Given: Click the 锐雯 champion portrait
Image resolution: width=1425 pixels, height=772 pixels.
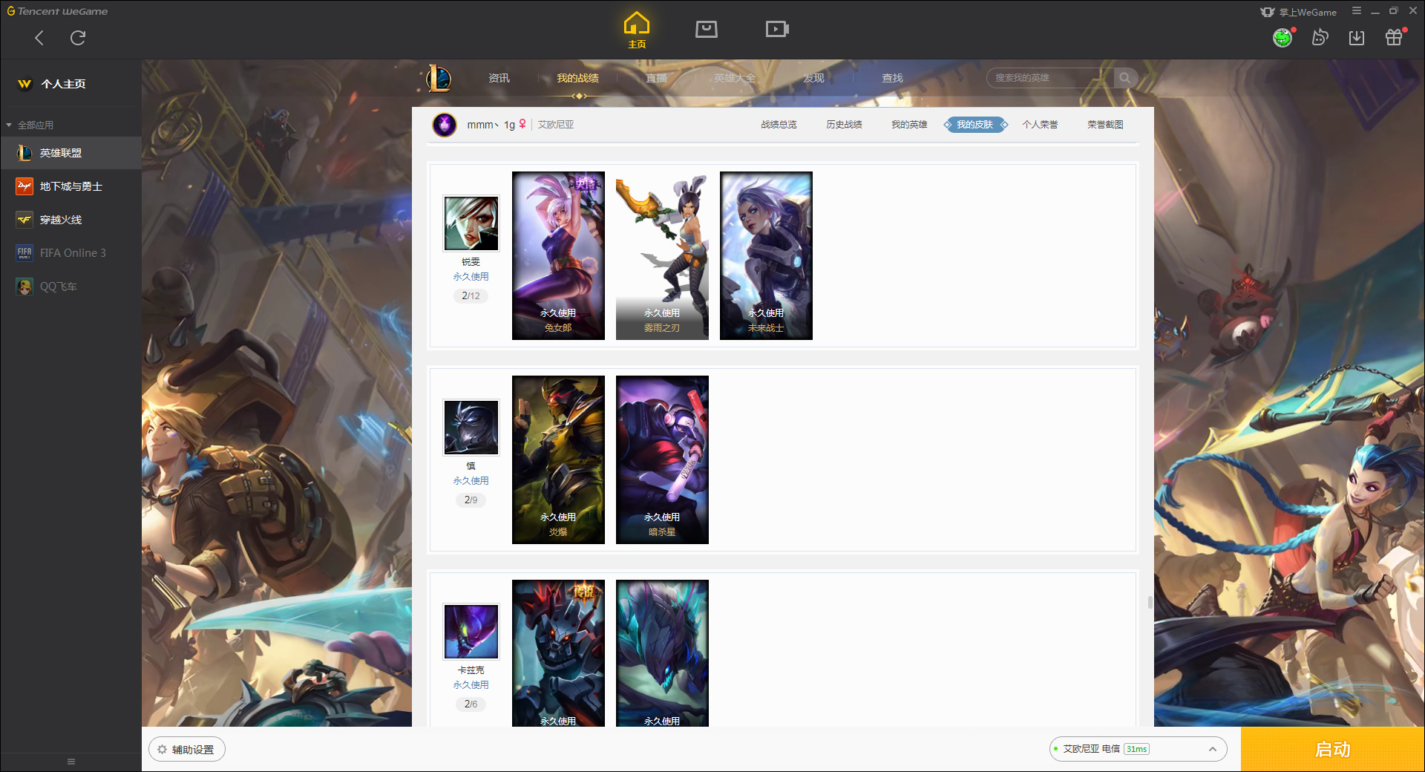Looking at the screenshot, I should pyautogui.click(x=471, y=223).
